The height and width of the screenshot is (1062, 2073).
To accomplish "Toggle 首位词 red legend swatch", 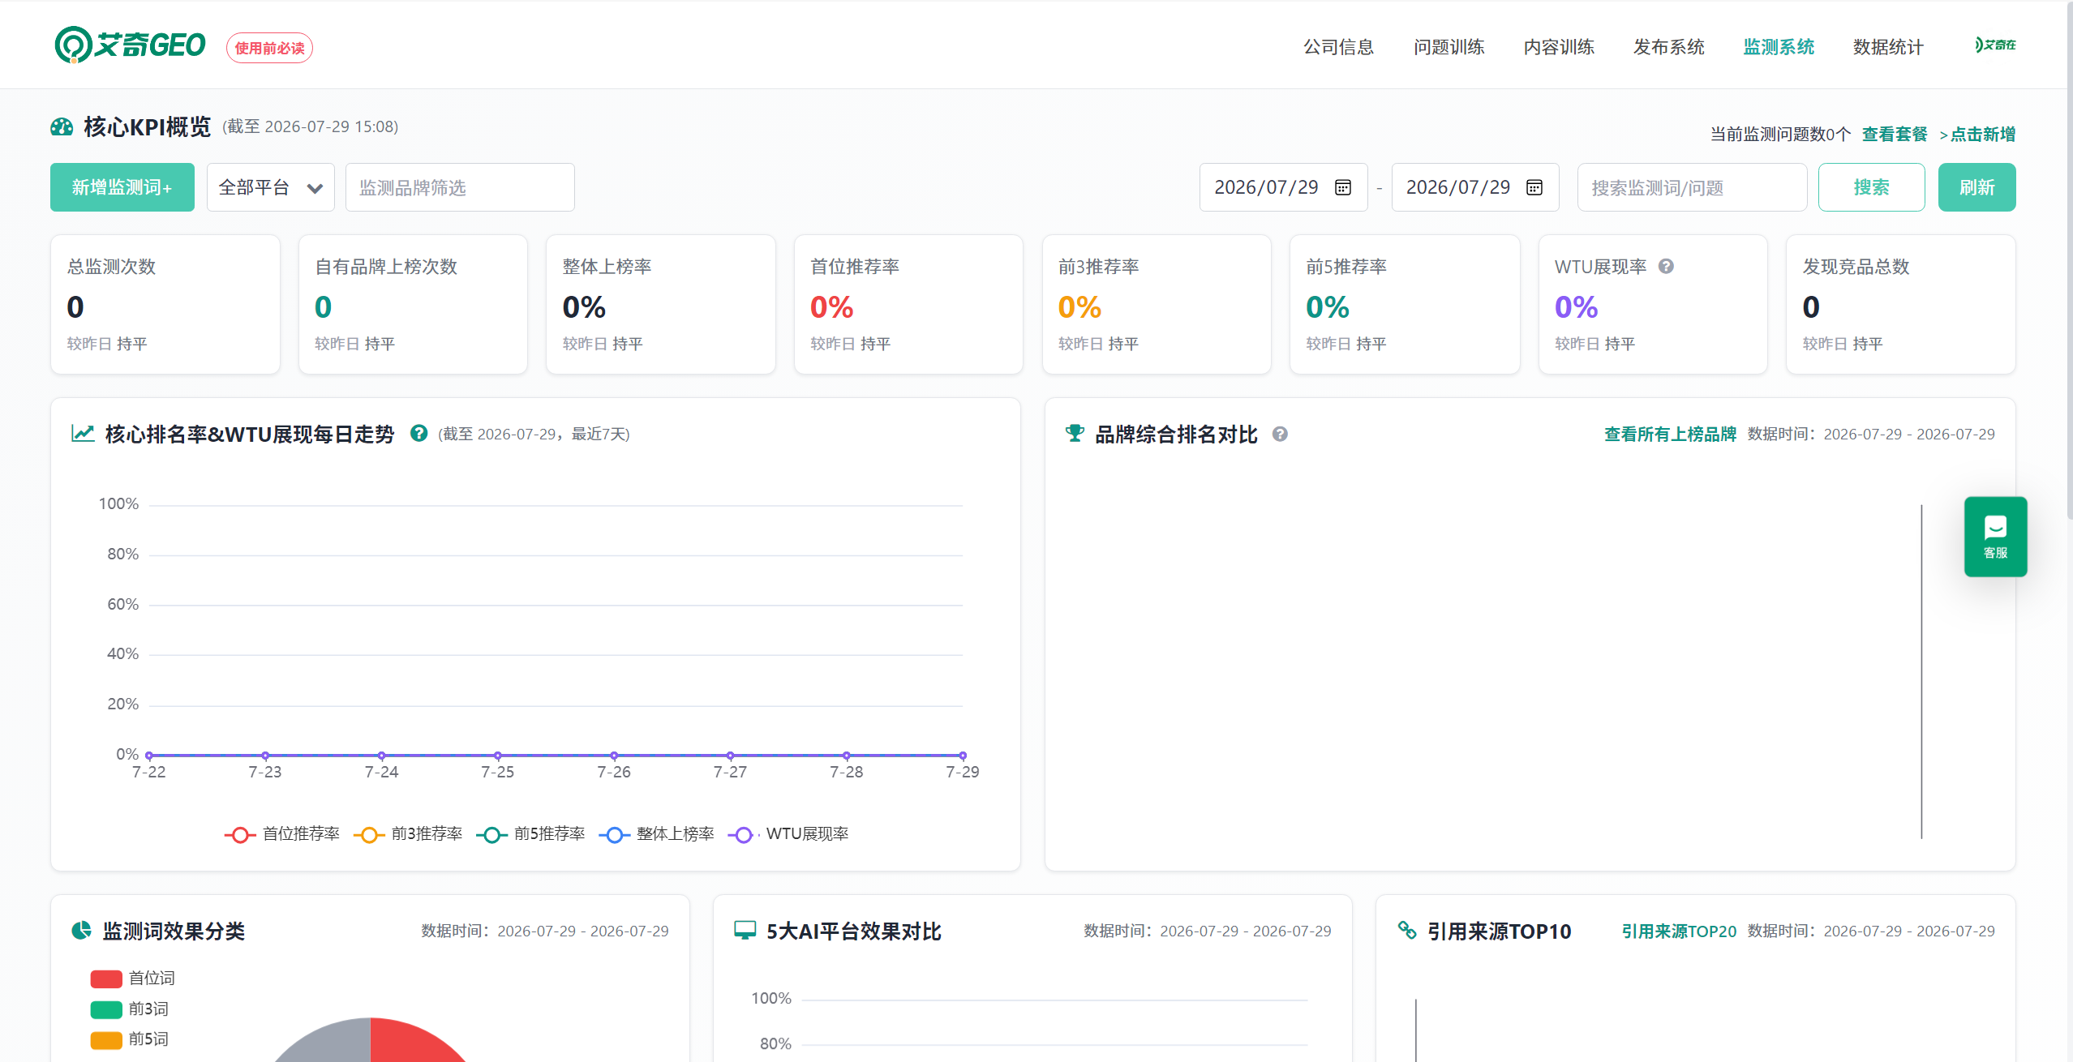I will (106, 978).
